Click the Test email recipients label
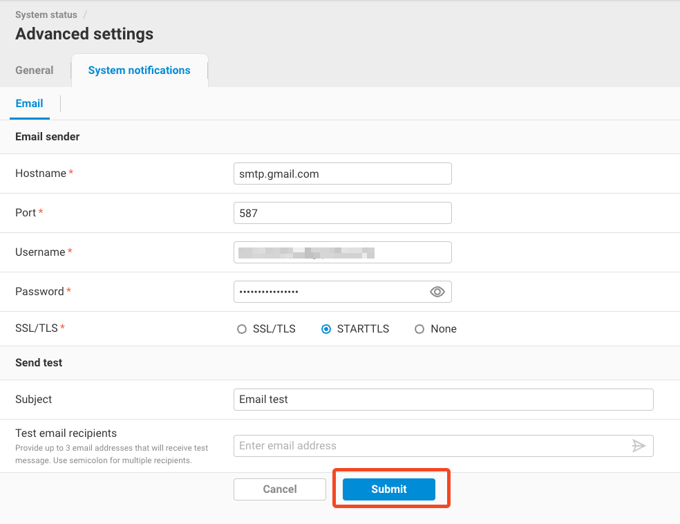The height and width of the screenshot is (524, 680). coord(66,433)
